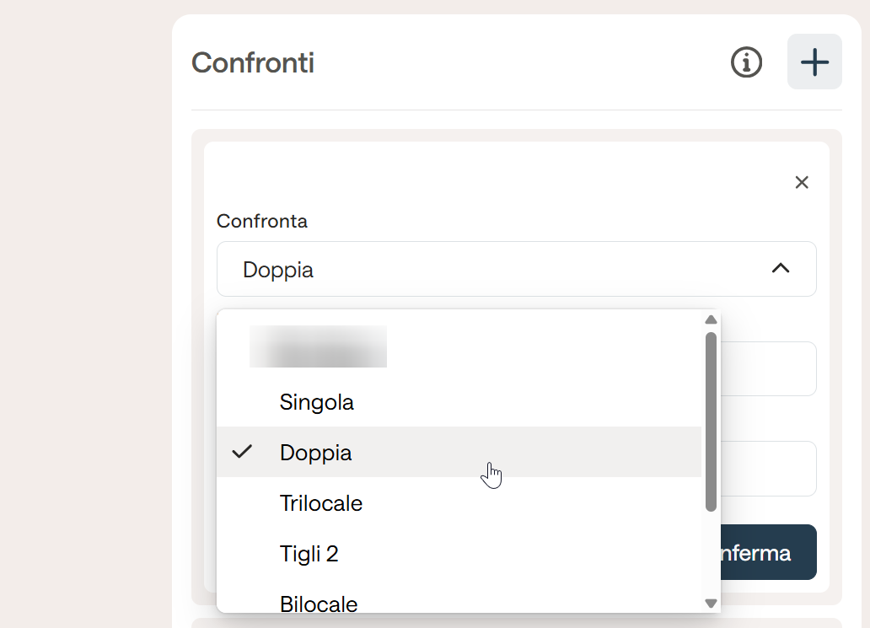Click the Confronta field label
Screen dimensions: 870x628
pyautogui.click(x=262, y=221)
